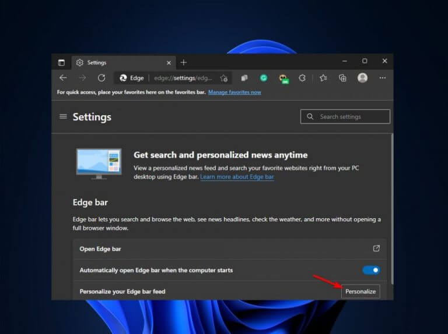Click the Personalize button
Viewport: 448px width, 334px height.
click(360, 292)
